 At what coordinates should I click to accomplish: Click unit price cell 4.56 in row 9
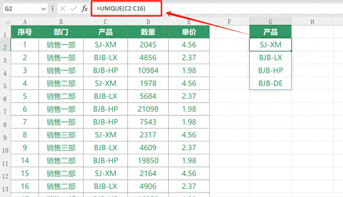pyautogui.click(x=189, y=135)
